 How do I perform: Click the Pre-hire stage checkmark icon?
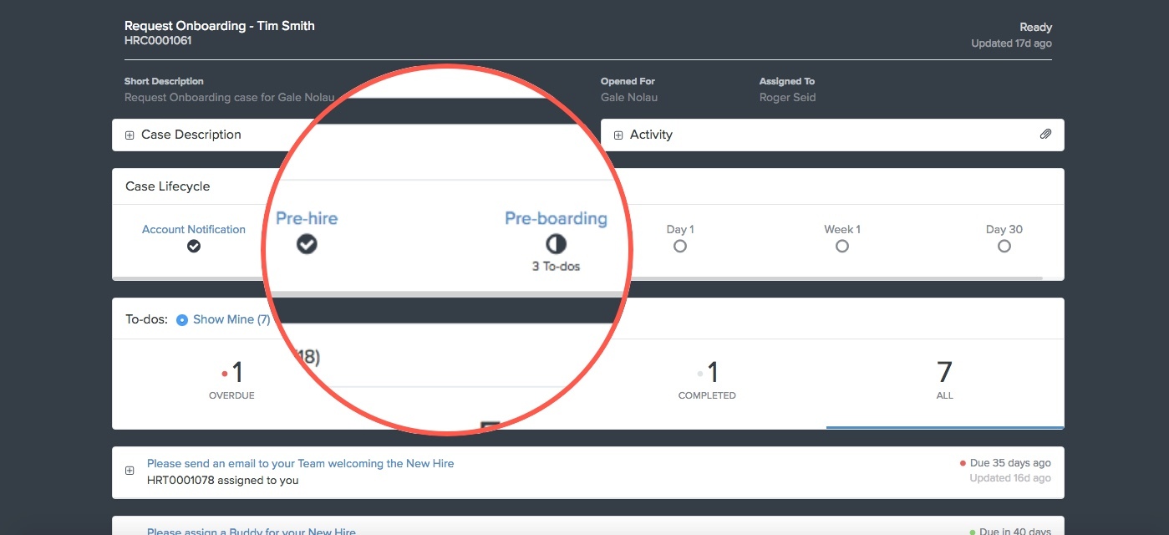[x=307, y=245]
